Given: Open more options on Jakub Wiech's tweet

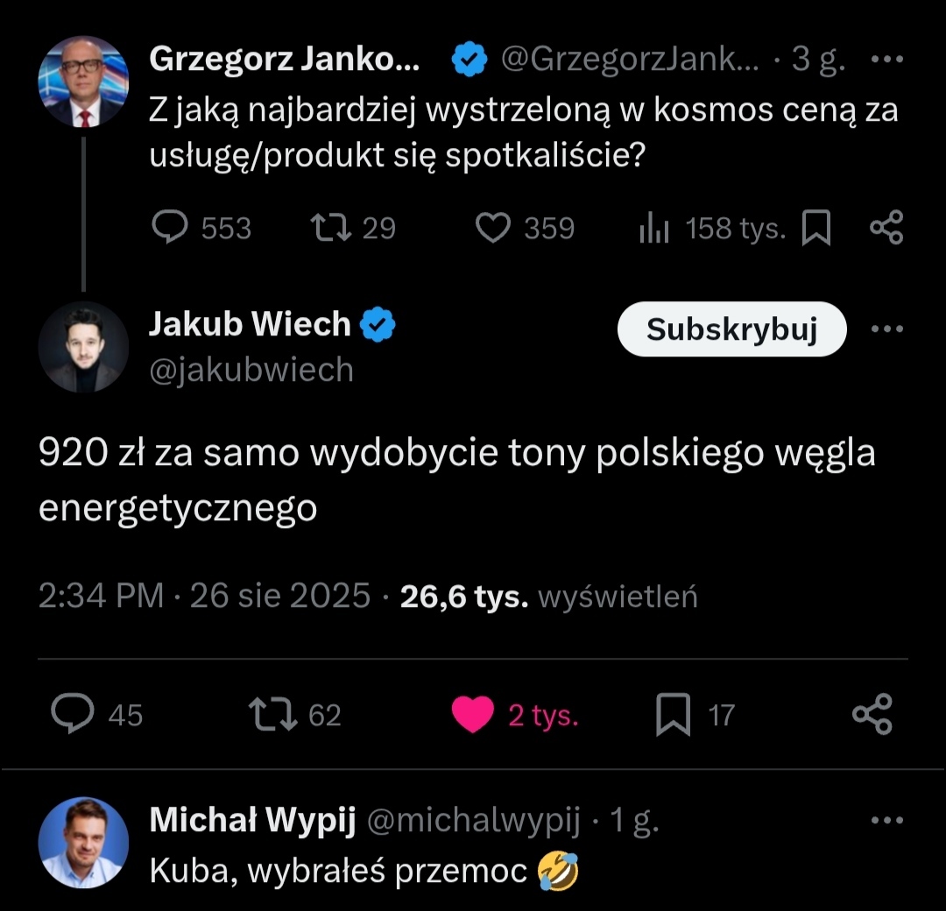Looking at the screenshot, I should [887, 329].
